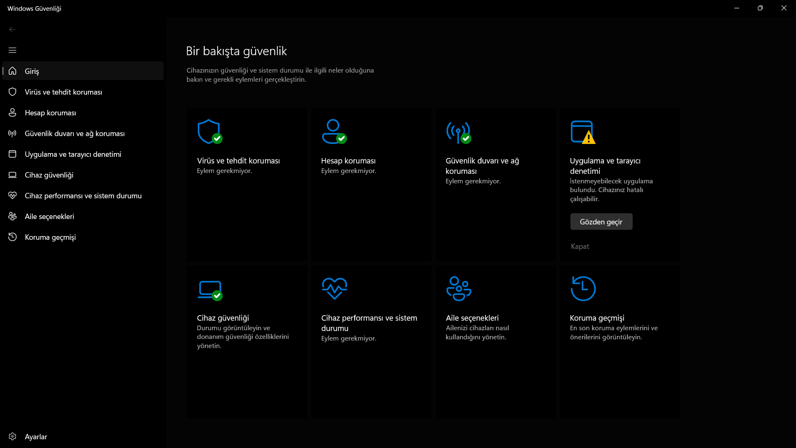Toggle the hamburger navigation menu
Image resolution: width=796 pixels, height=448 pixels.
[x=12, y=50]
